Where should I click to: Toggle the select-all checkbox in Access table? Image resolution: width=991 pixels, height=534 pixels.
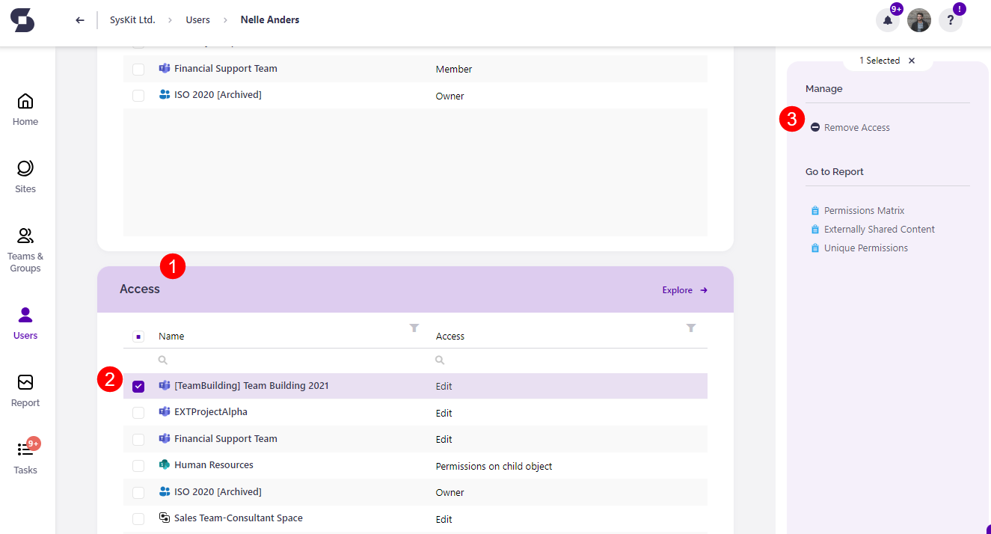click(138, 337)
